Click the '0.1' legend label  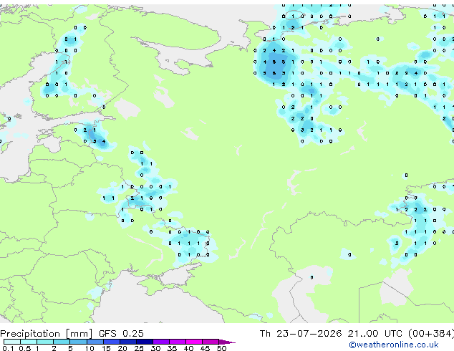pyautogui.click(x=8, y=348)
